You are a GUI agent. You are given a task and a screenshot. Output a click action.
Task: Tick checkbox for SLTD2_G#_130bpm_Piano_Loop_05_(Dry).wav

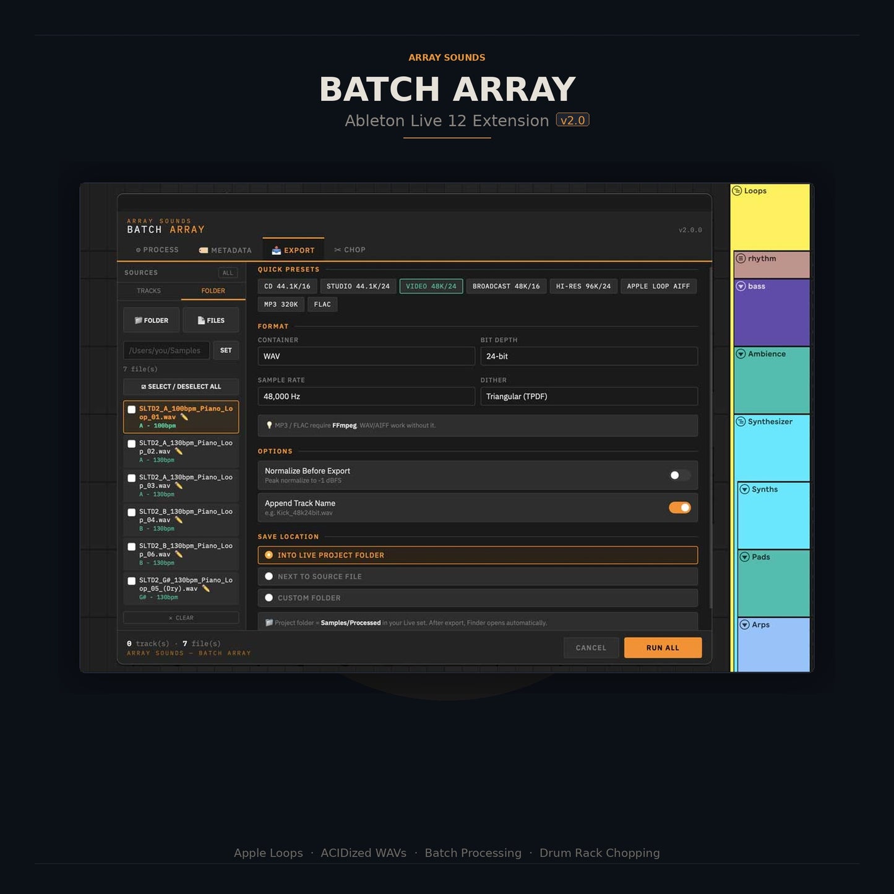pos(132,581)
